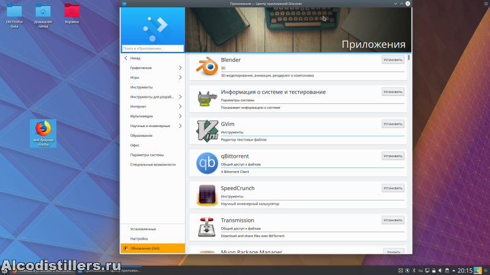Expand Научные и инженерные category arrow
490x275 pixels.
[x=180, y=126]
